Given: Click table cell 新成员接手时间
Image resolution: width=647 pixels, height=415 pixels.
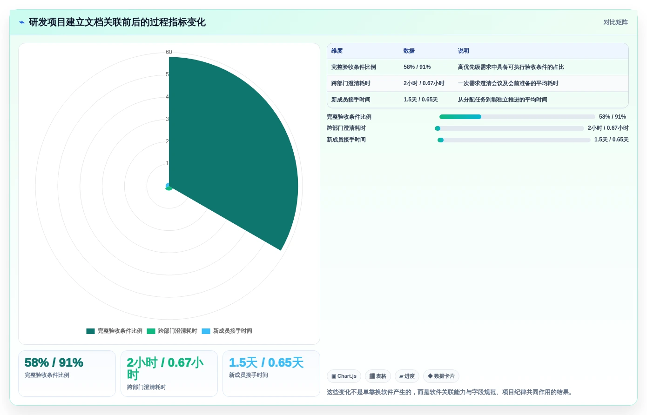Looking at the screenshot, I should [351, 100].
